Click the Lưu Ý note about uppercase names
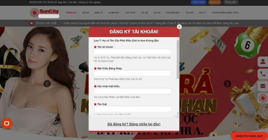 [126, 40]
